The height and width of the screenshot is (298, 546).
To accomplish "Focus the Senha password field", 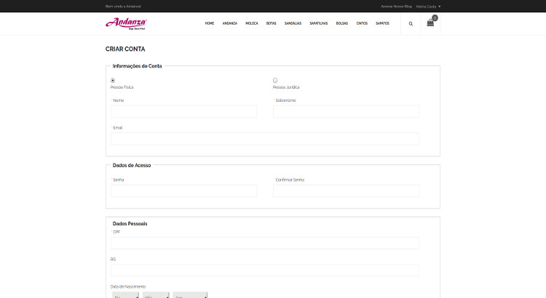I will tap(184, 191).
